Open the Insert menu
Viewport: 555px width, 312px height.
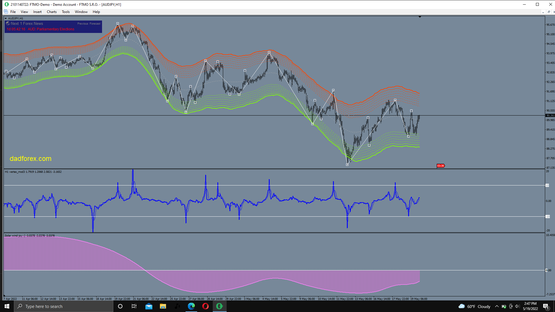point(37,12)
